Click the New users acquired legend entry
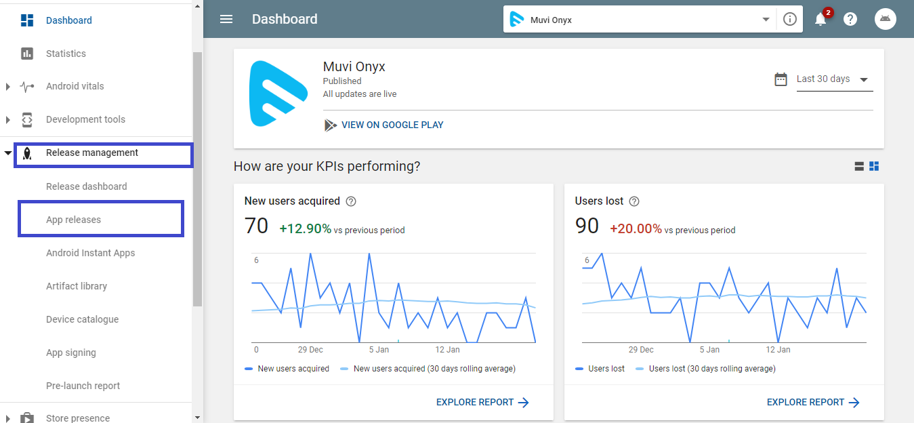 [x=287, y=369]
